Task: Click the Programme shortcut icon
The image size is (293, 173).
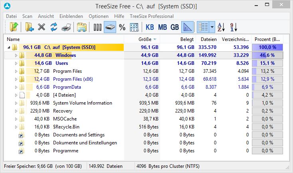Action: click(21, 152)
